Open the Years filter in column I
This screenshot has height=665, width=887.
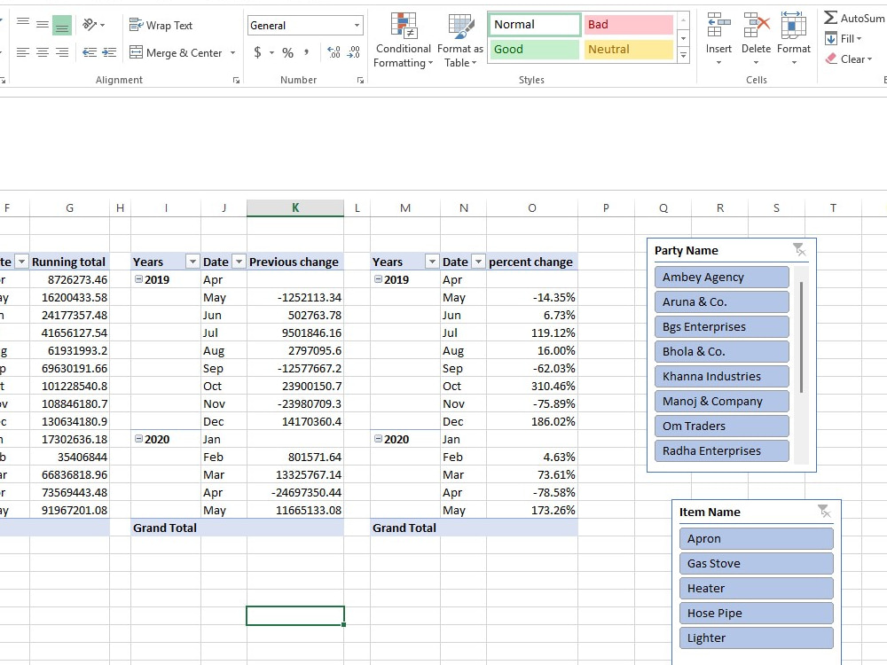[x=192, y=262]
